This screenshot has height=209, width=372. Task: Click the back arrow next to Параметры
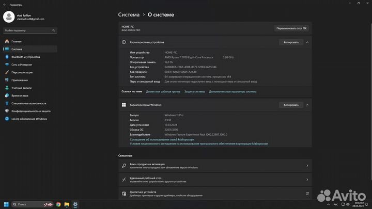(5, 5)
